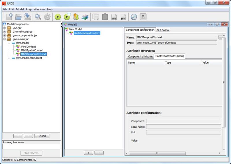Click the New Model toolbar icon
The image size is (231, 164).
click(x=9, y=17)
